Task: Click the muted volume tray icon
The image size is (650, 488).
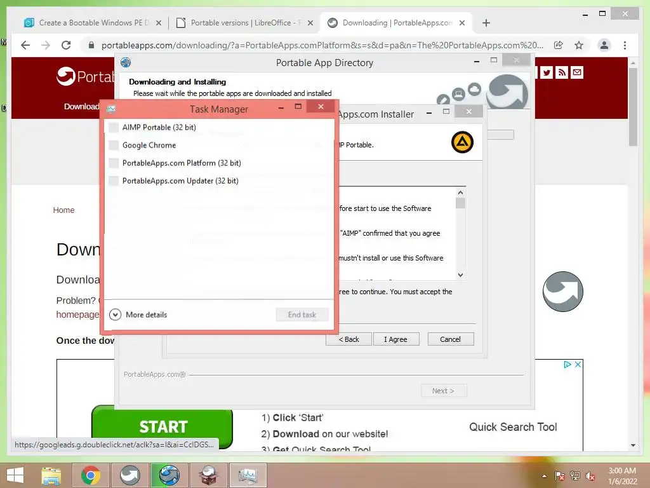Action: pyautogui.click(x=590, y=476)
